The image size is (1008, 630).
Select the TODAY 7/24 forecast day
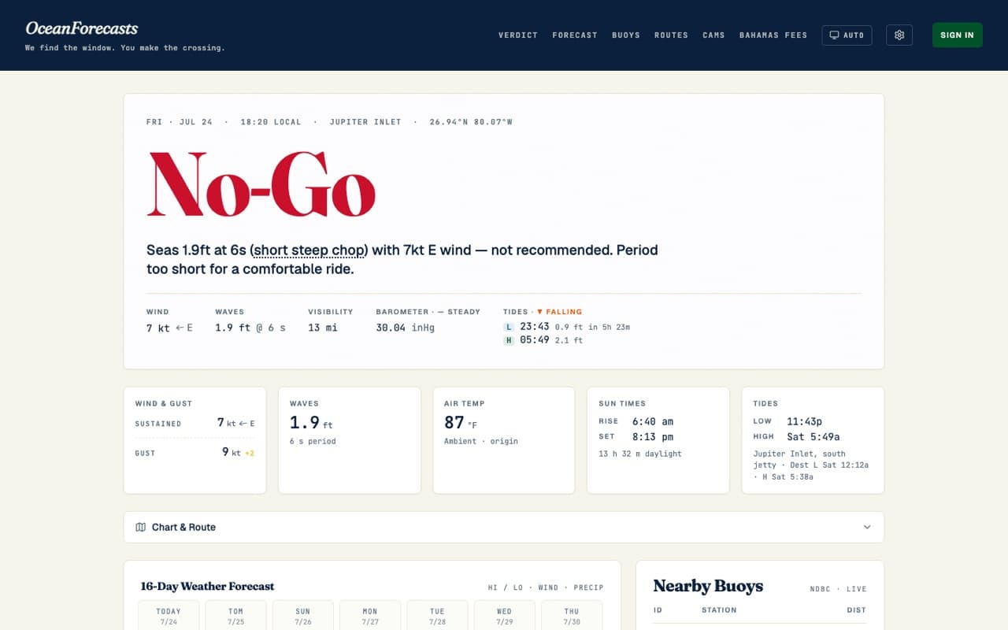169,616
